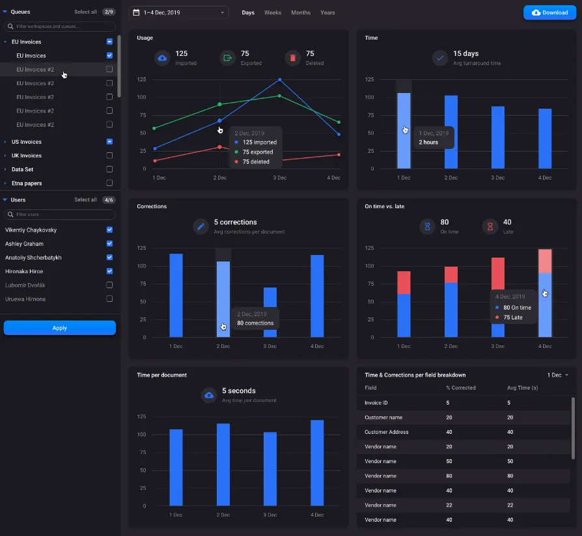Click the On time icon showing 80
This screenshot has width=582, height=536.
428,226
